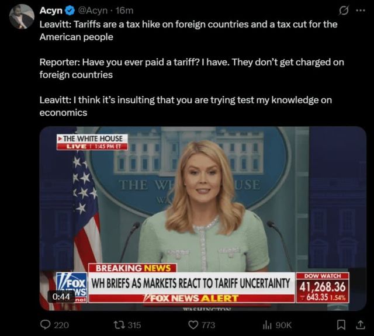Viewport: 374px width, 336px height.
Task: Open the @Acyn handle link
Action: click(x=93, y=11)
